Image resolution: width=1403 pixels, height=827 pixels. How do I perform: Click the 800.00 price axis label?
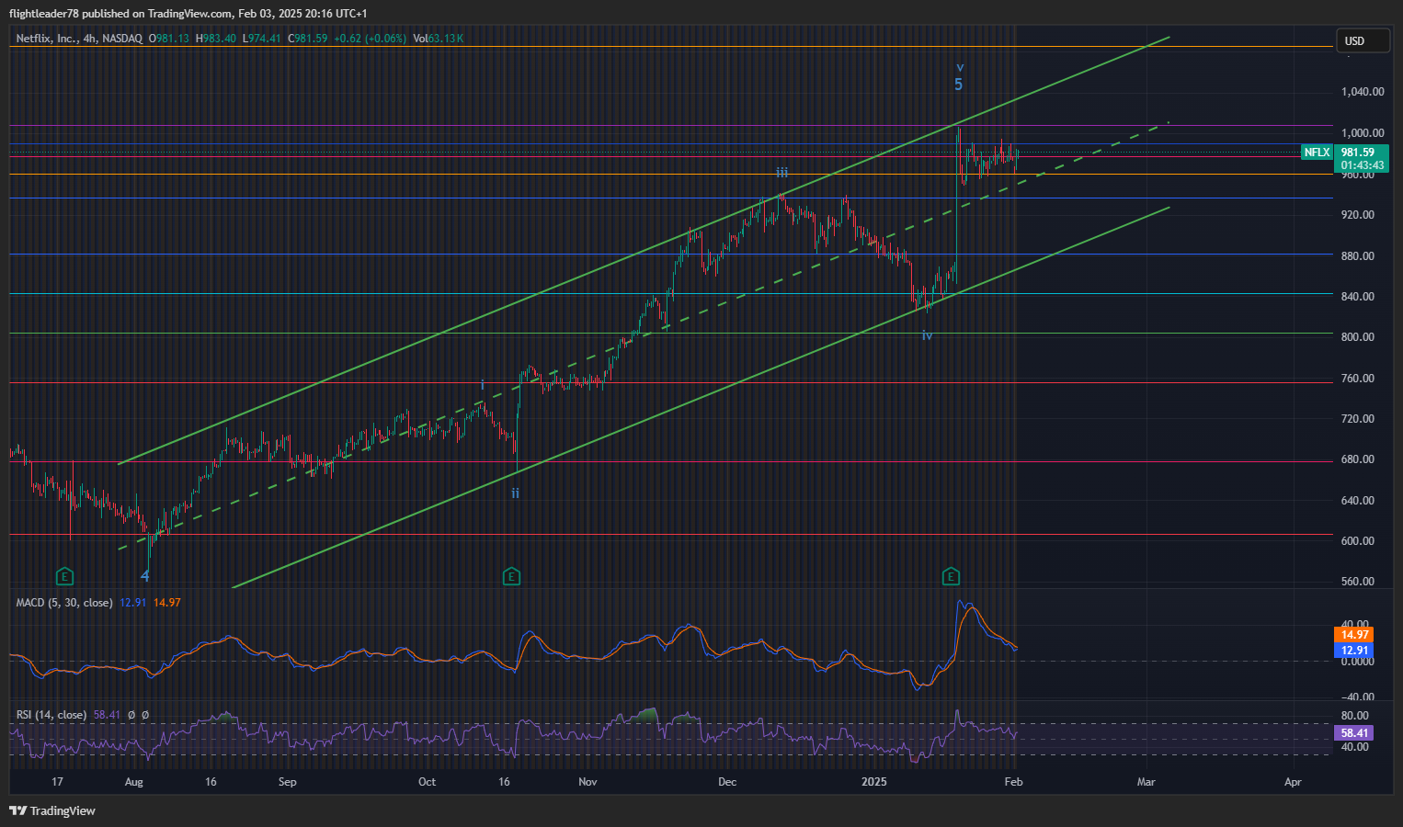click(x=1358, y=337)
